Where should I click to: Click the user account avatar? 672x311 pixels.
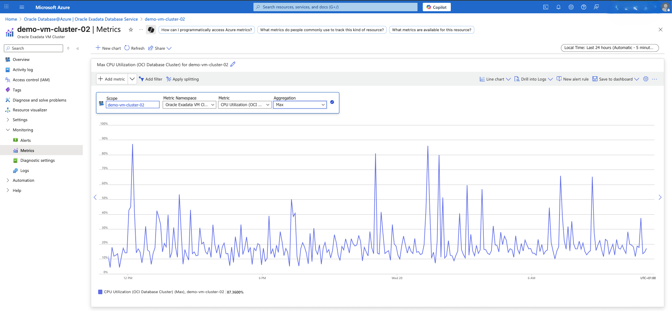pos(665,7)
